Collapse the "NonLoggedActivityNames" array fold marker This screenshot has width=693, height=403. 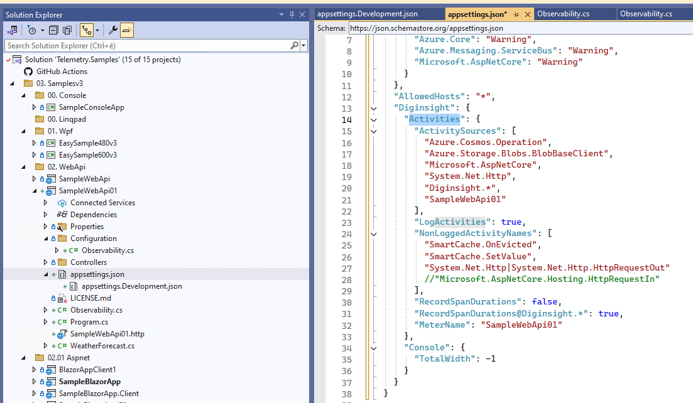[x=374, y=234]
